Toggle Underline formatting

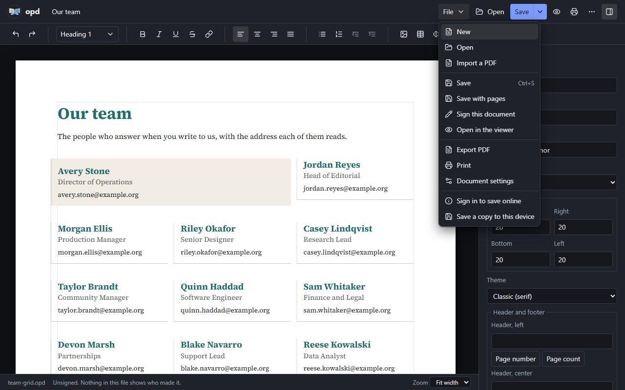click(176, 34)
